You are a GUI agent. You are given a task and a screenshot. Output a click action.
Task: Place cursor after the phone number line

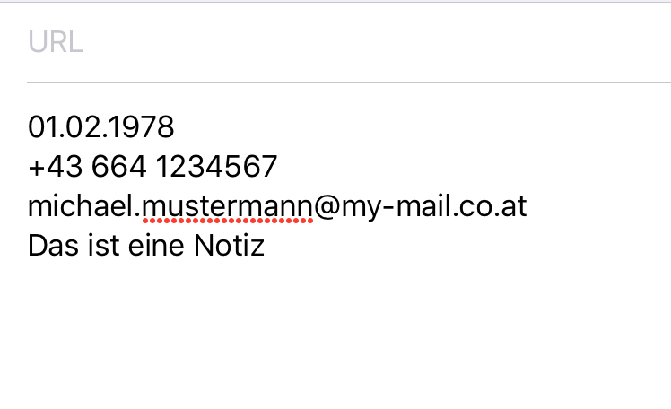click(279, 167)
